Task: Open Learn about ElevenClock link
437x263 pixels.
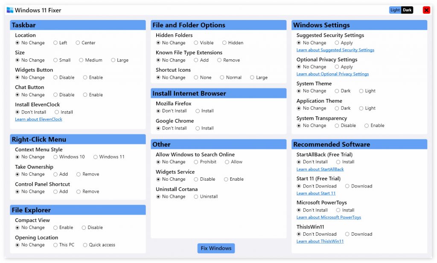Action: pyautogui.click(x=38, y=119)
